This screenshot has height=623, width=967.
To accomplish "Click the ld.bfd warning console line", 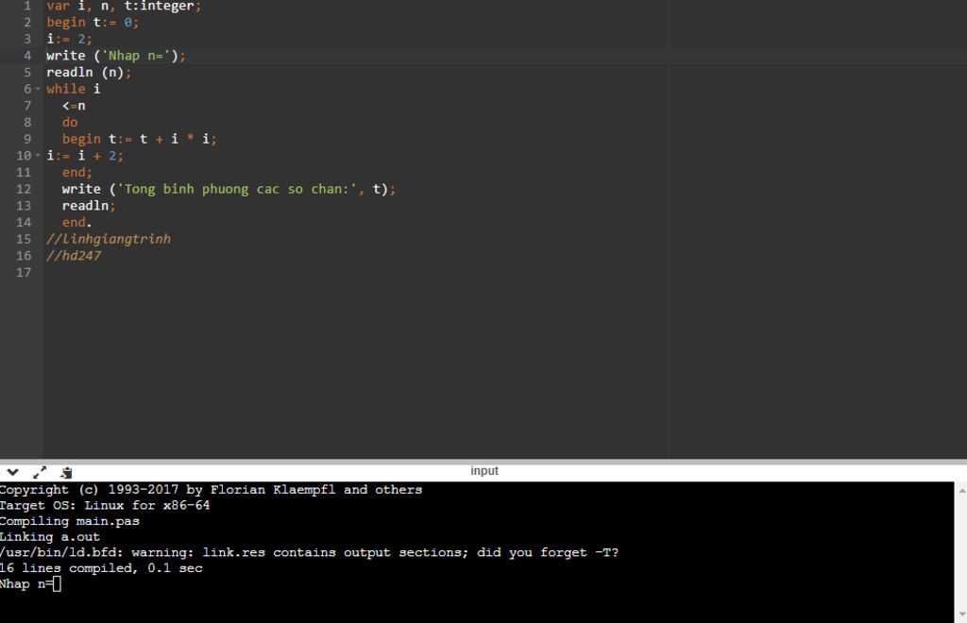I will pyautogui.click(x=309, y=552).
